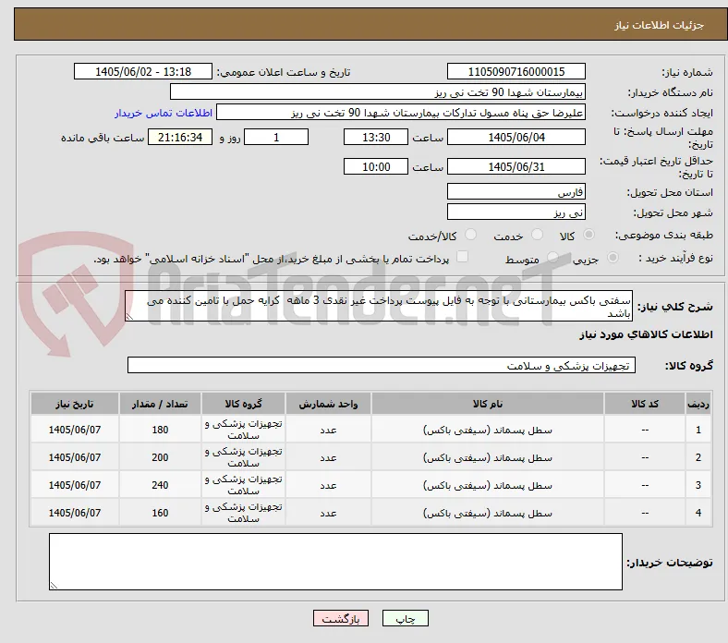
Task: Click the اطلاعات کالاهای مورد نیاز section heading
Action: point(646,334)
